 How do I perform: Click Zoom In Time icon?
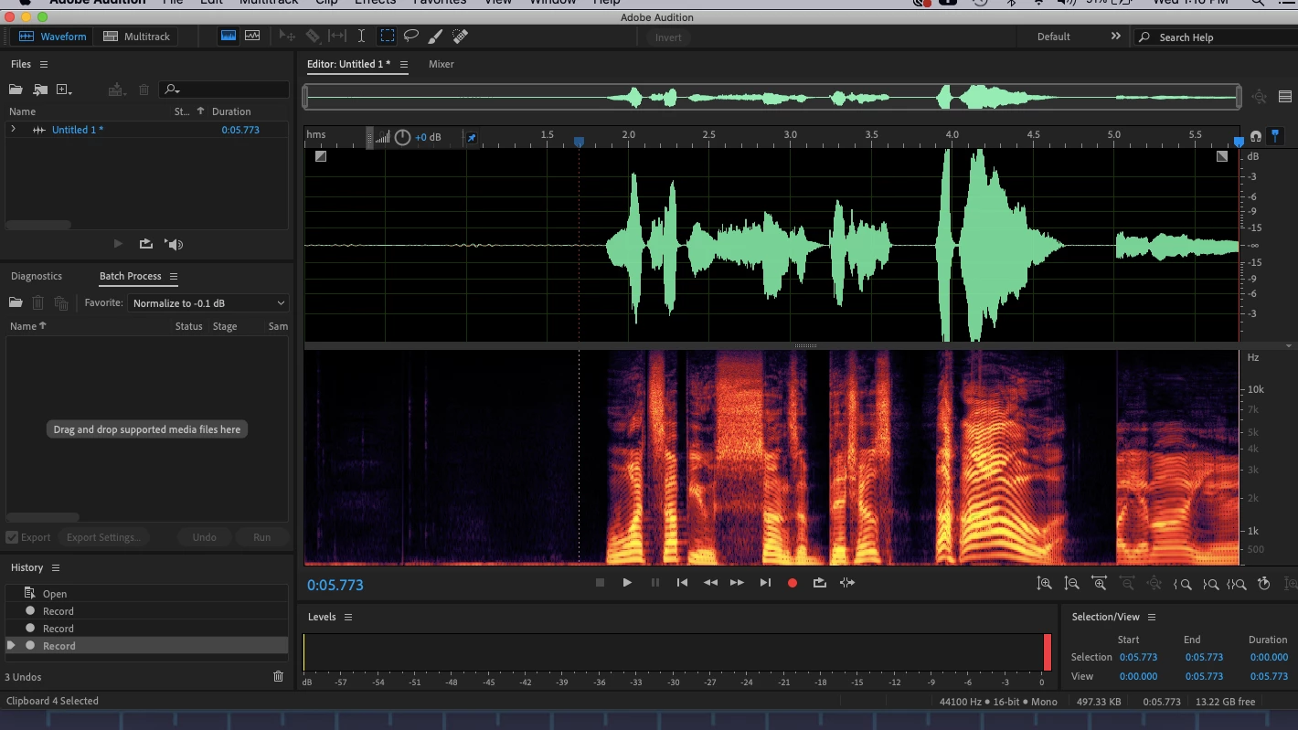pos(1099,583)
